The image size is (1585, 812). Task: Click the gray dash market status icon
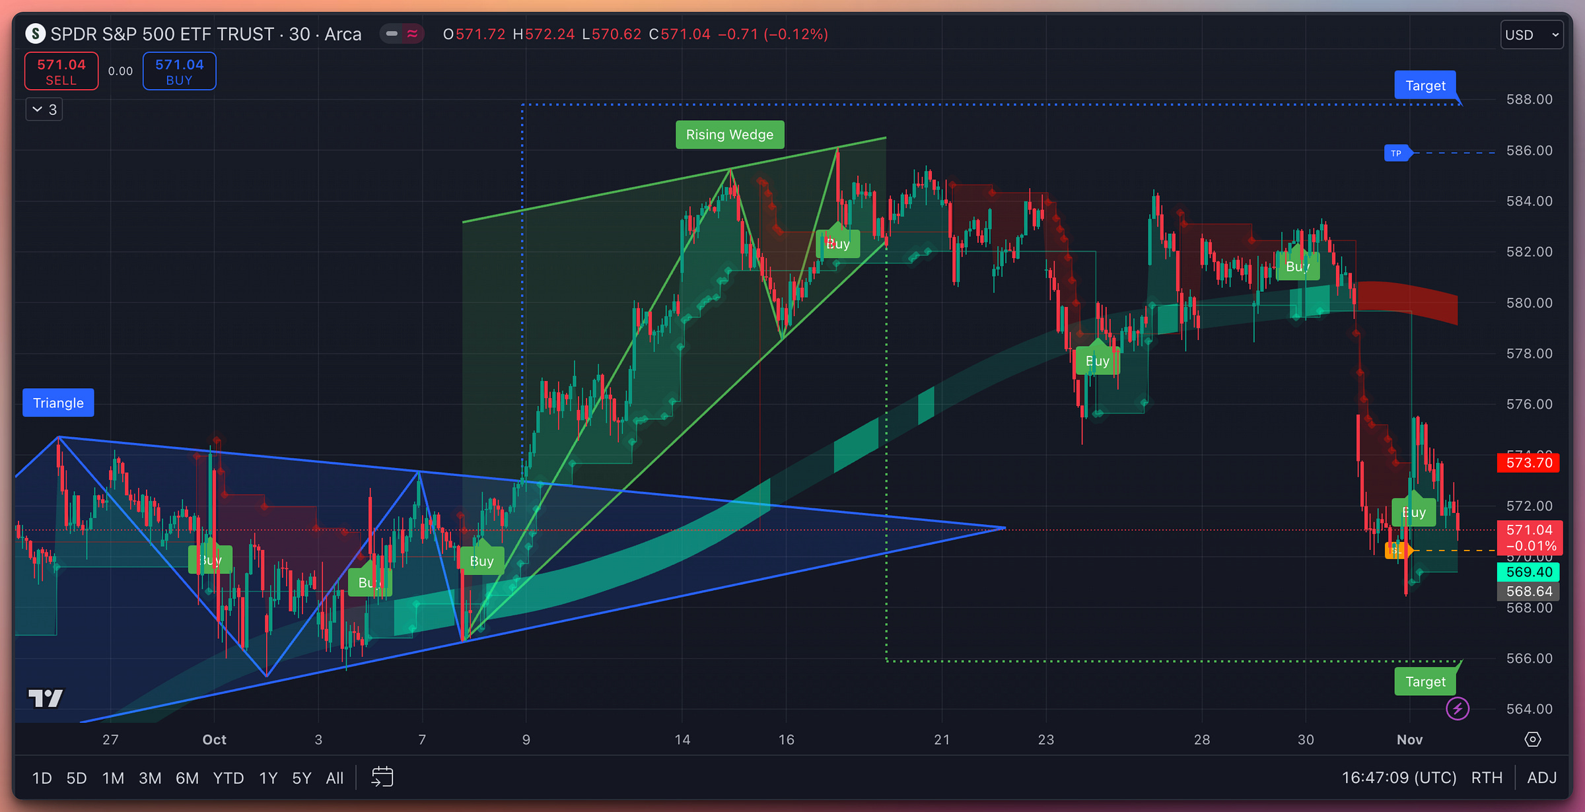coord(392,34)
